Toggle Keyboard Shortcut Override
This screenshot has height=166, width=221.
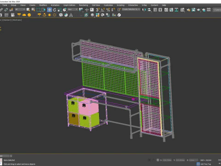point(92,10)
